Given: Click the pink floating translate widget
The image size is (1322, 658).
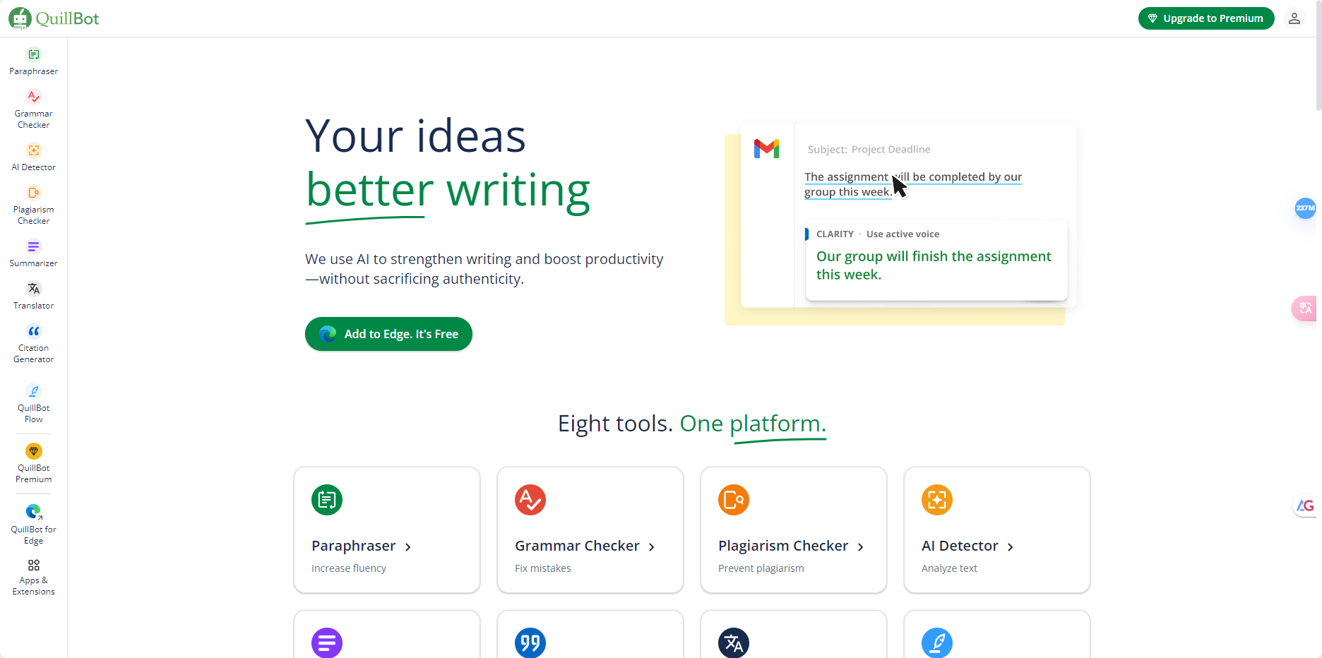Looking at the screenshot, I should pyautogui.click(x=1305, y=308).
